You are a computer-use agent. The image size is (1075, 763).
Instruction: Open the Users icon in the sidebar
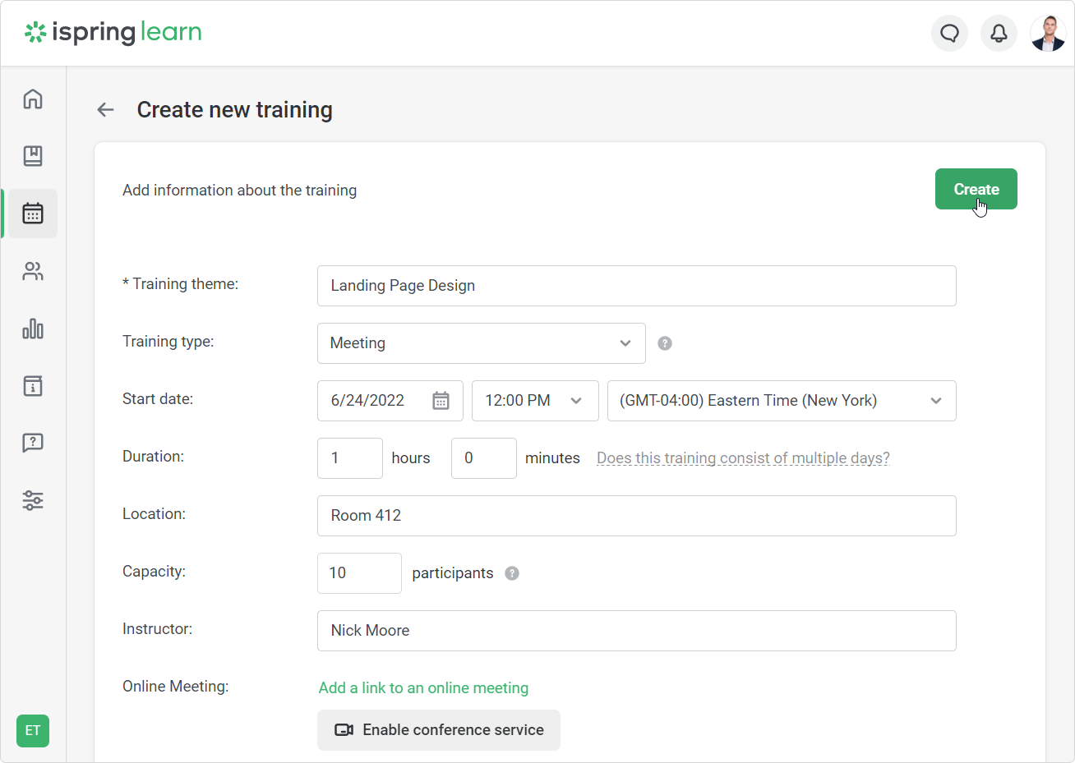click(33, 271)
